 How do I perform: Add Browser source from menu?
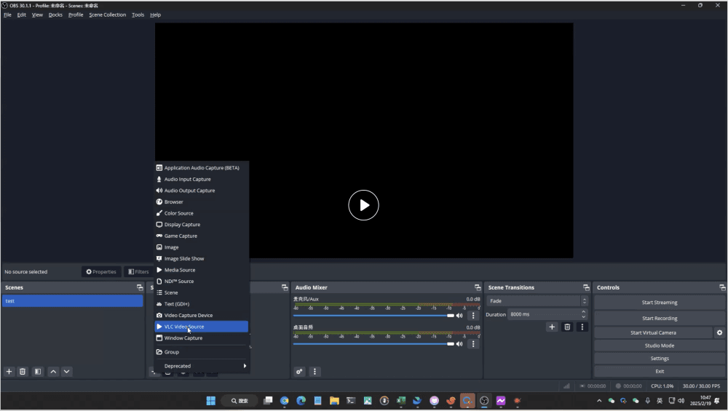click(202, 201)
